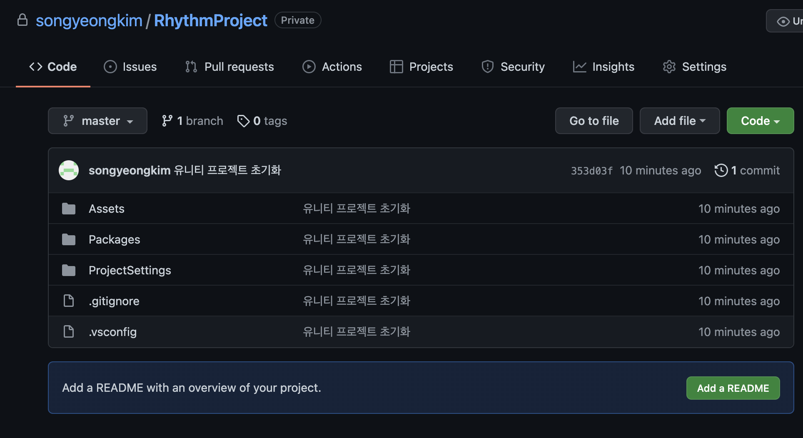Open the Actions tab
The height and width of the screenshot is (438, 803).
click(x=332, y=67)
